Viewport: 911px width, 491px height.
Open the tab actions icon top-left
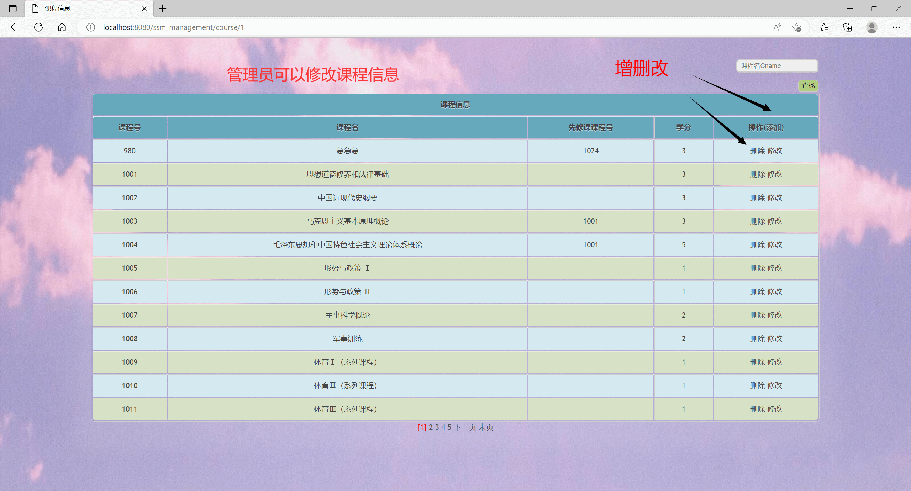[12, 8]
